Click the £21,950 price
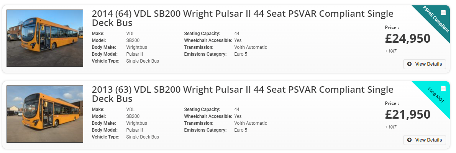456x153 pixels. (408, 114)
